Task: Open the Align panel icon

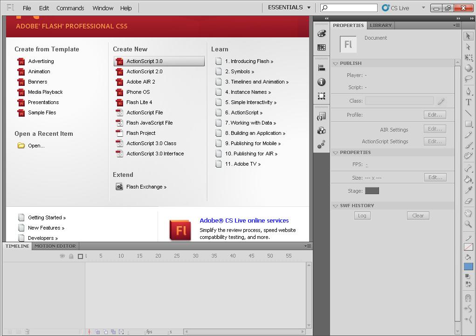Action: click(x=322, y=68)
